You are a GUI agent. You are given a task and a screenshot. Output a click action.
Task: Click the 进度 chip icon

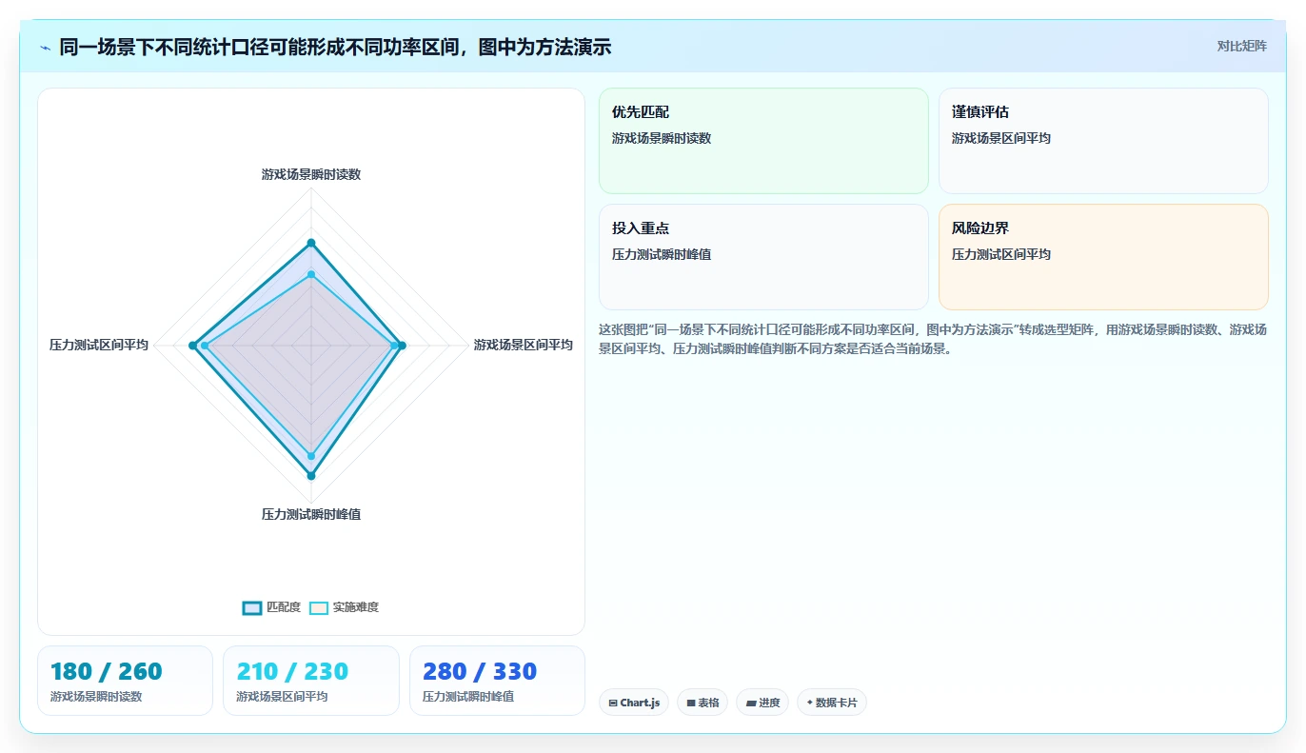coord(751,703)
